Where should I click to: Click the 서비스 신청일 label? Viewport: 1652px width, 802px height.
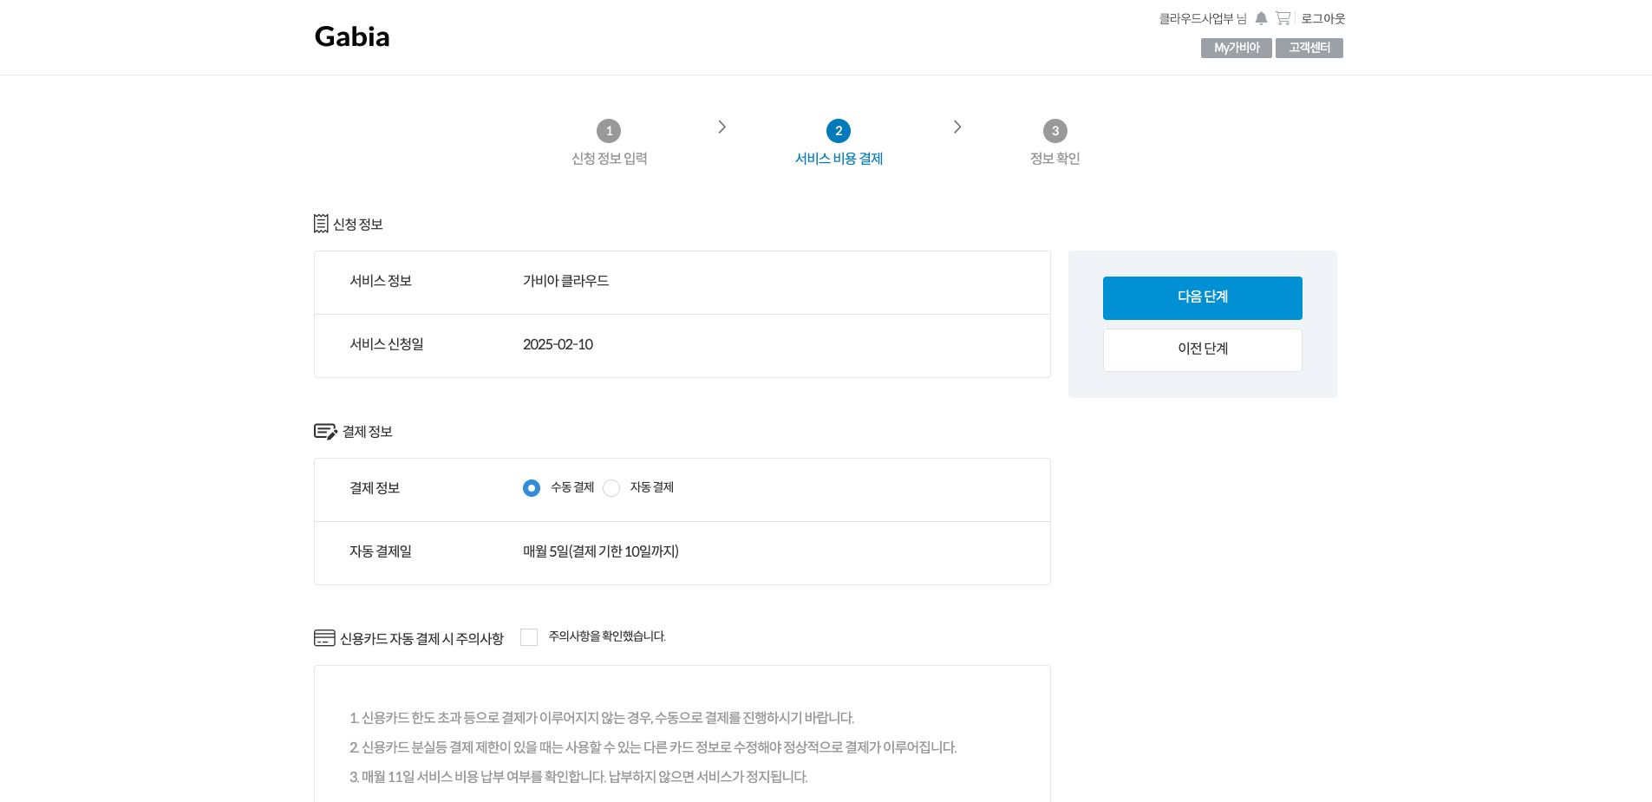387,344
